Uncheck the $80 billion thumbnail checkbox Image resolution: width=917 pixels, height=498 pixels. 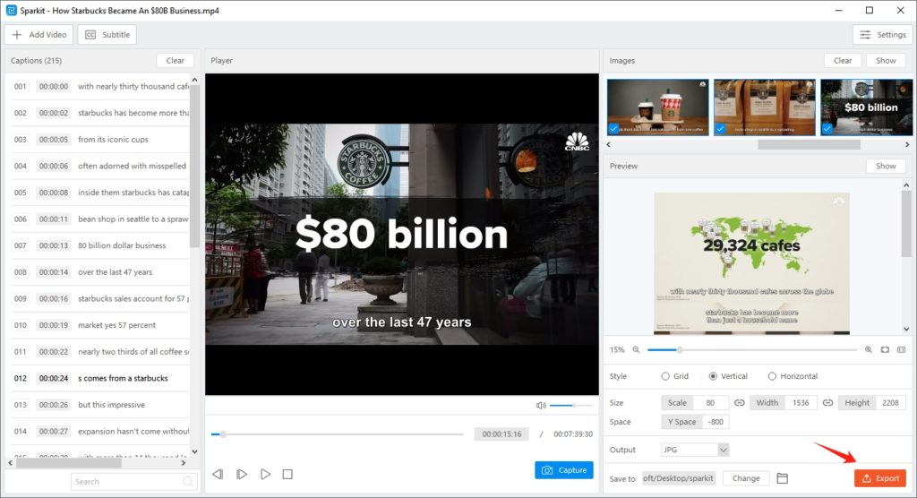pos(827,128)
